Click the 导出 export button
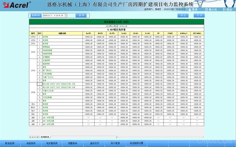The image size is (236, 147). 183,15
